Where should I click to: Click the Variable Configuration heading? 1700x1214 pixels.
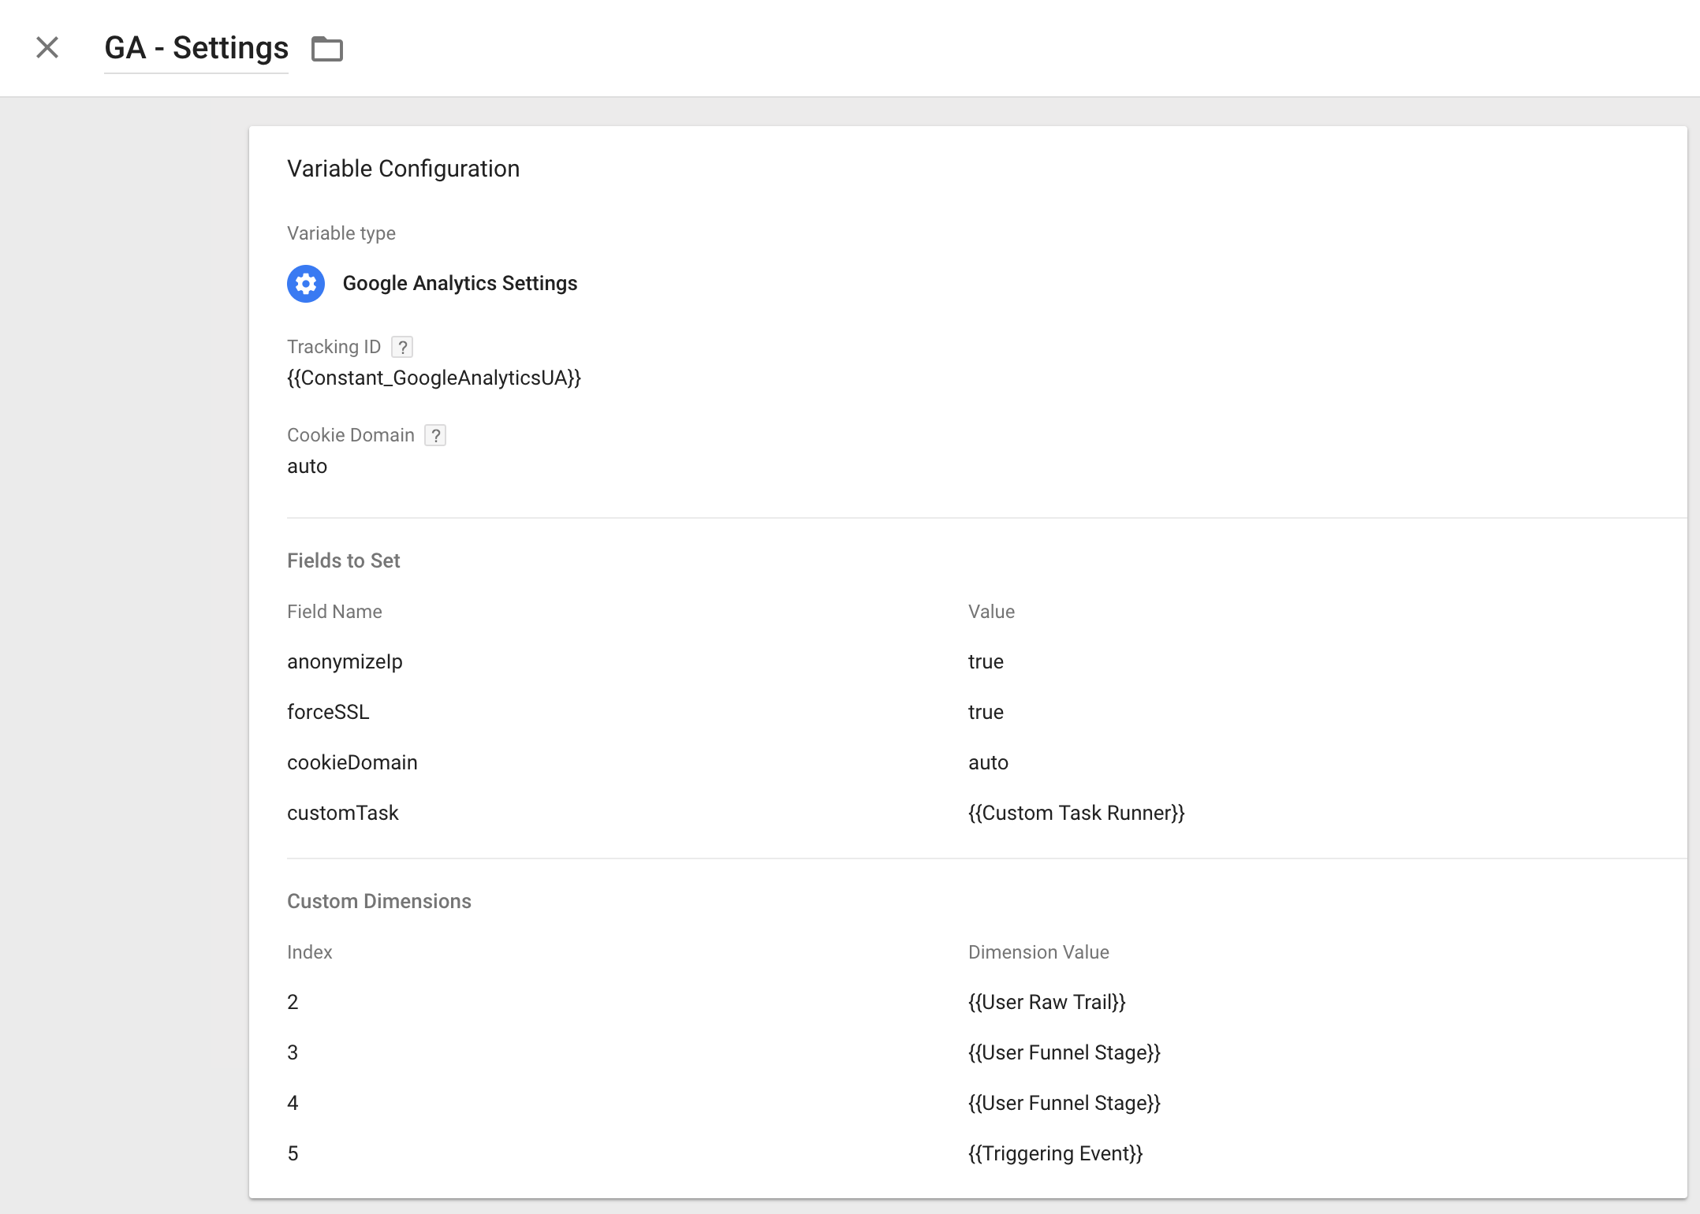coord(403,169)
